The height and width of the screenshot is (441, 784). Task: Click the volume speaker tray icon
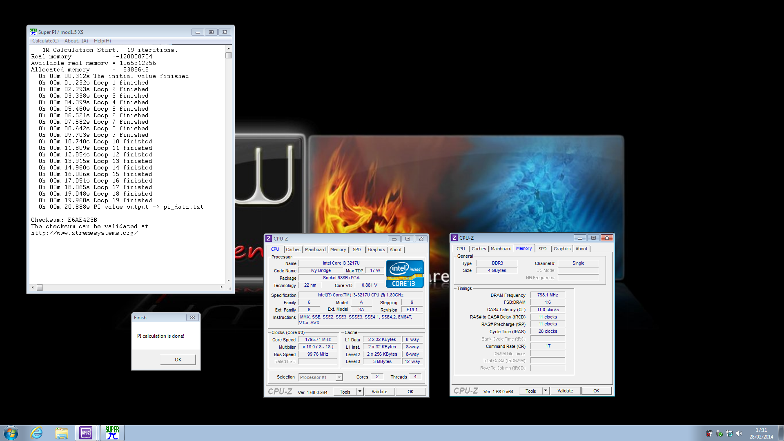[739, 433]
